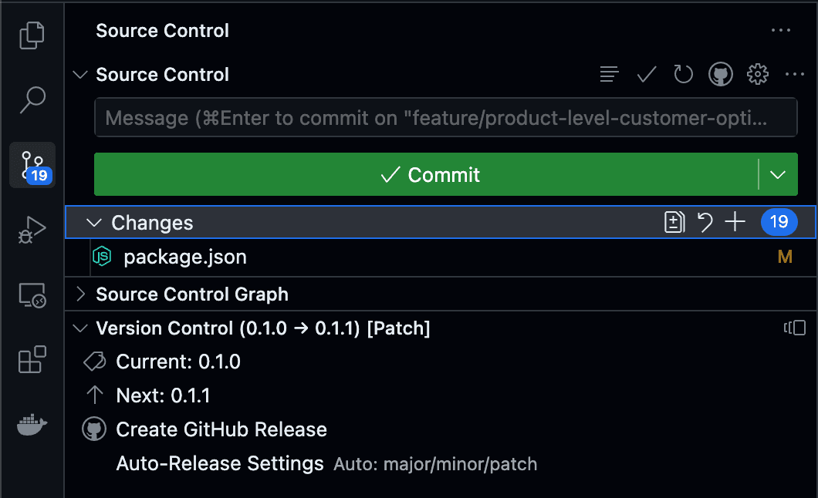Click the checkmark commit icon in toolbar
Viewport: 818px width, 498px height.
647,75
